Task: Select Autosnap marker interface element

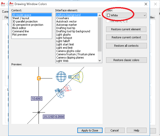Action: point(77,25)
